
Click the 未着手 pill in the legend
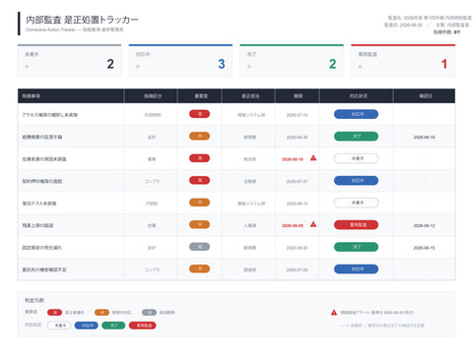point(59,325)
